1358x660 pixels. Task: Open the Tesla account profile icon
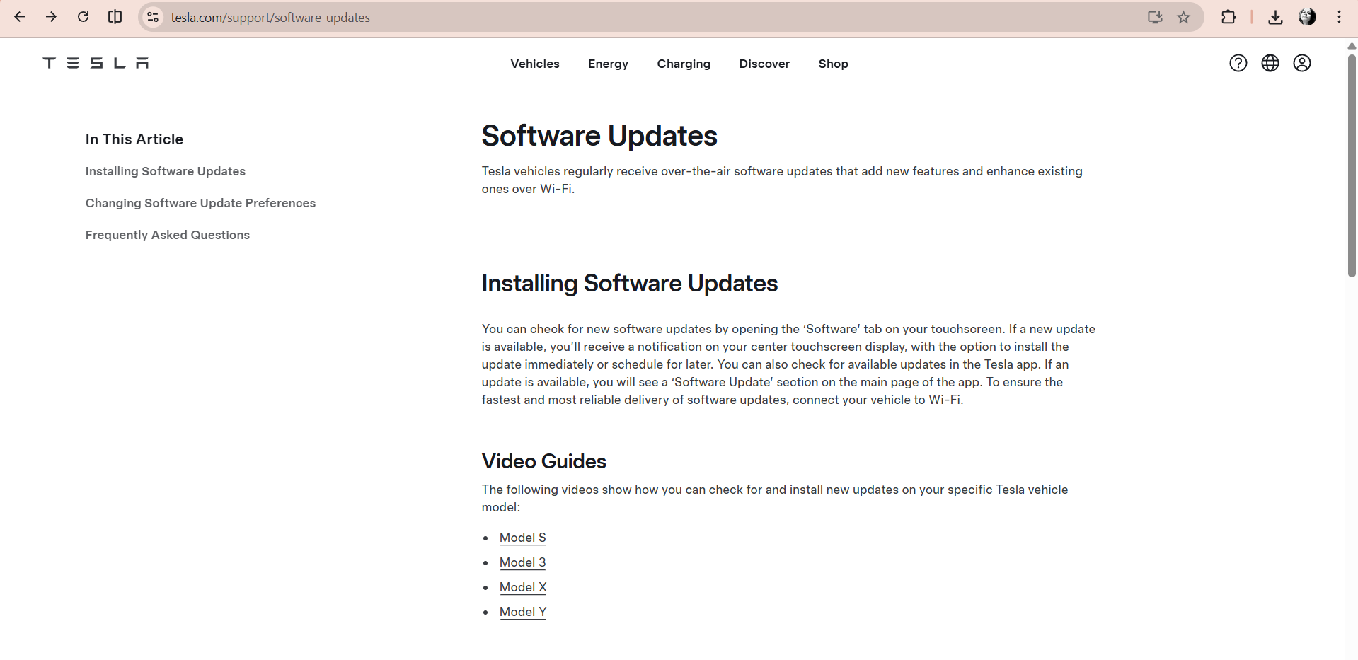coord(1301,63)
